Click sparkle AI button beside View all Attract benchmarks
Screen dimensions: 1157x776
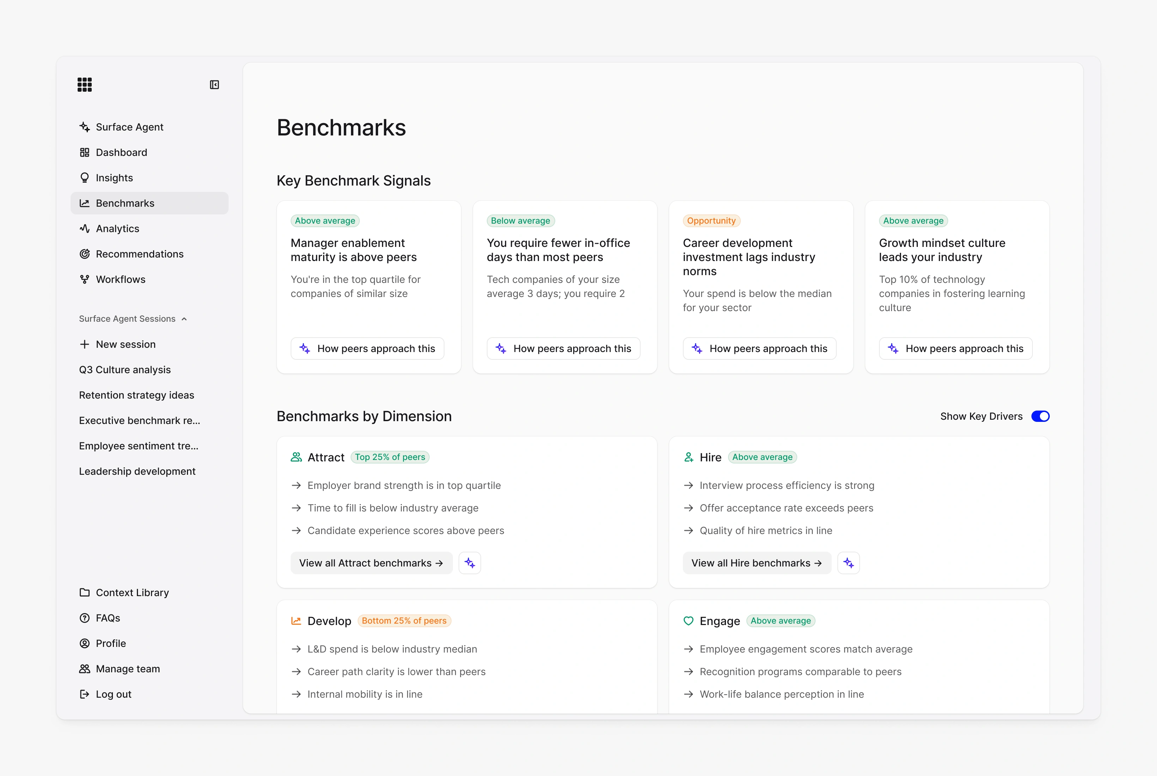pos(470,563)
